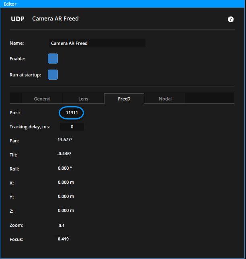Switch to the General tab

[x=42, y=99]
